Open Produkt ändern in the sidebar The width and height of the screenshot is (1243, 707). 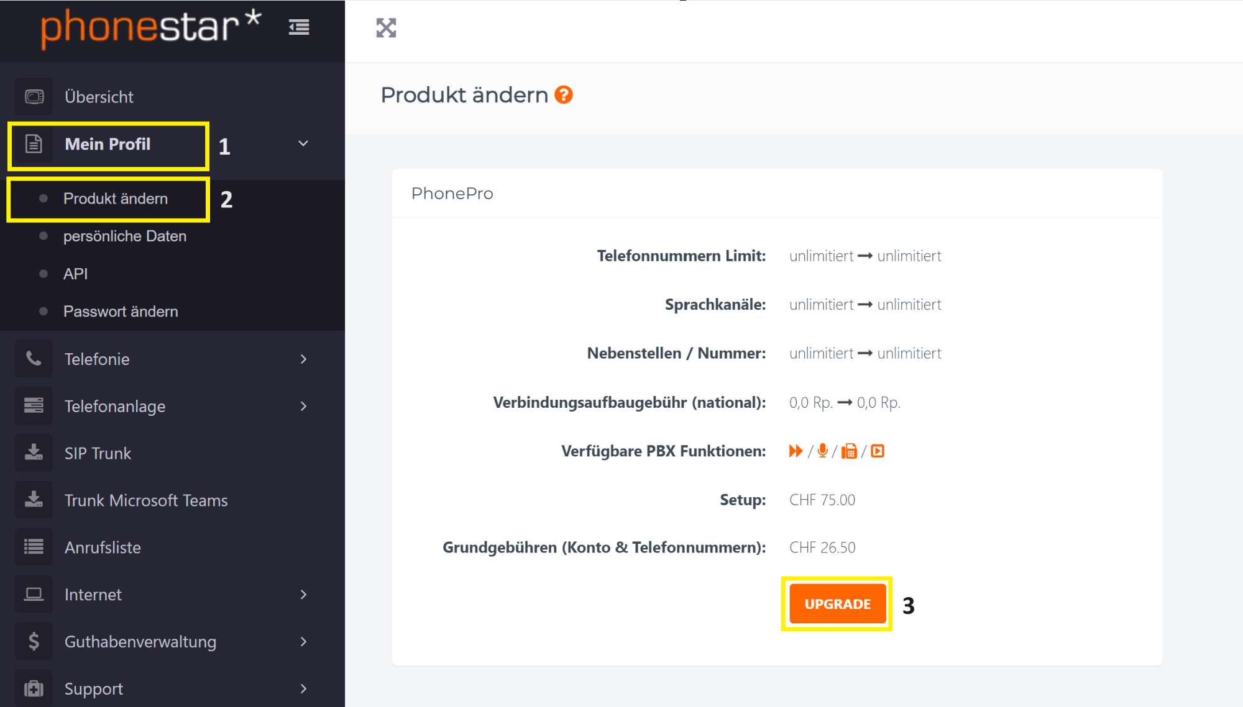pos(116,199)
